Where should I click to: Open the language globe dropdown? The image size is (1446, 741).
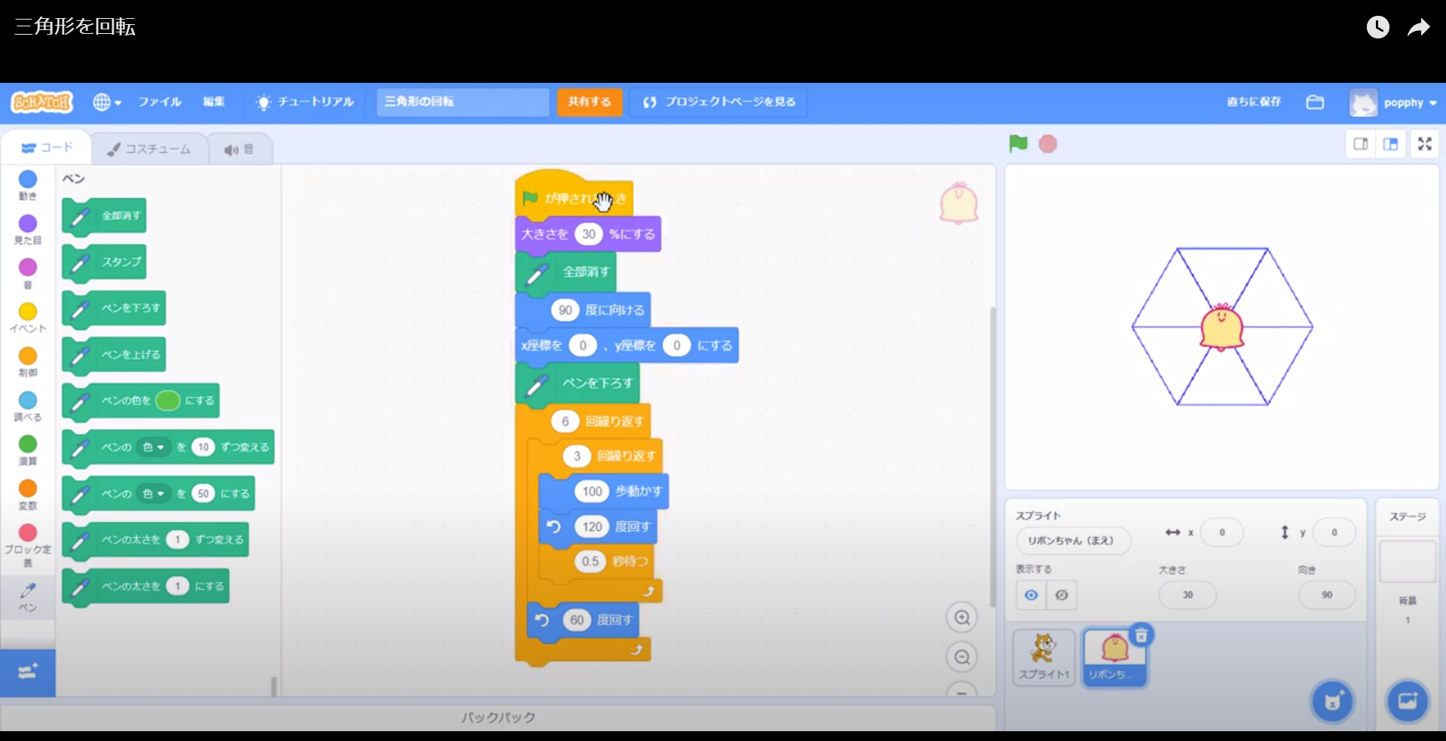coord(107,102)
